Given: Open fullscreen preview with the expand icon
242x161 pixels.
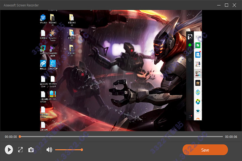Looking at the screenshot, I should point(20,150).
